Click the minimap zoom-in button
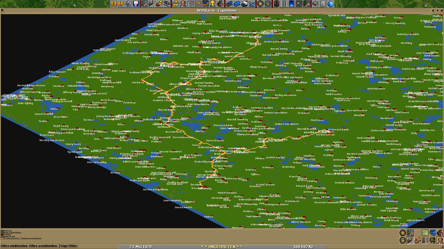The height and width of the screenshot is (249, 444). click(x=403, y=233)
